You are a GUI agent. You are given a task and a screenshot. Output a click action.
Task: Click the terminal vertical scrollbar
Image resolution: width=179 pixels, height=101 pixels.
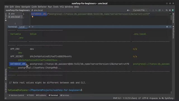click(x=171, y=92)
